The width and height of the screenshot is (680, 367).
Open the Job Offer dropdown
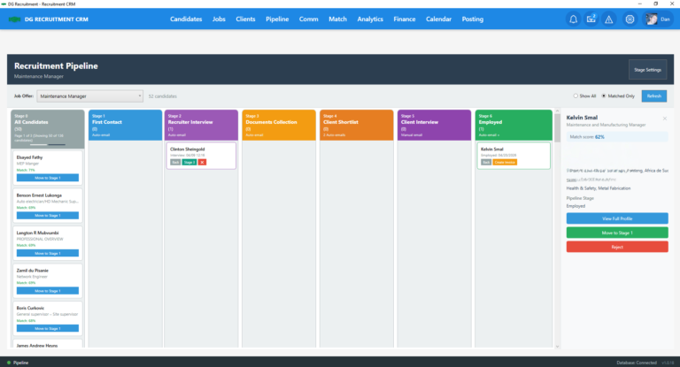coord(90,96)
